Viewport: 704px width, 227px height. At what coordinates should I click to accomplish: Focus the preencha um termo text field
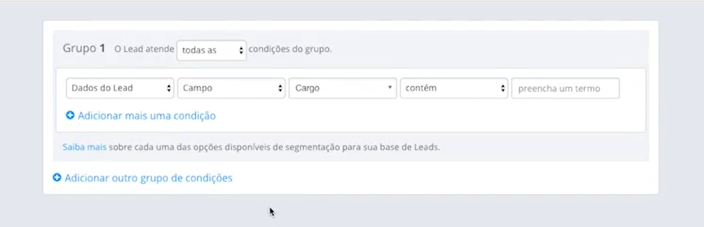tap(565, 89)
